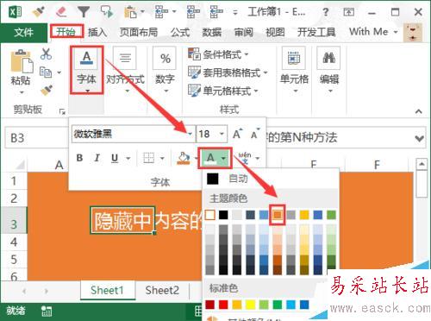Screen dimensions: 431x321
Task: Cut selection with the scissors icon
Action: coord(46,53)
